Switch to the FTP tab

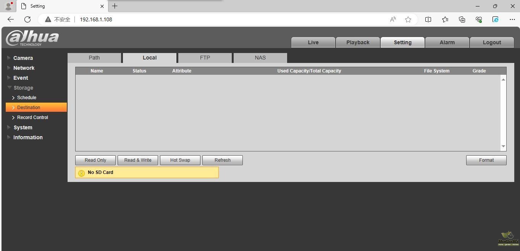point(205,58)
